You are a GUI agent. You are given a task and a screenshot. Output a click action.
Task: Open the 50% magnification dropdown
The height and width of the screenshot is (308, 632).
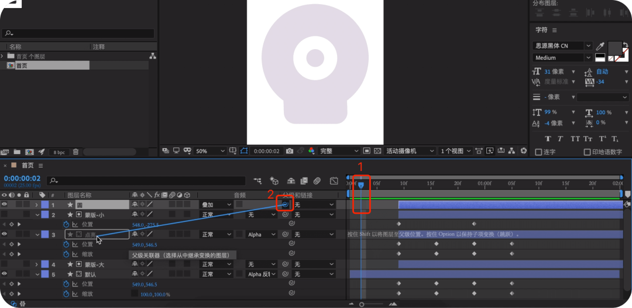click(x=210, y=150)
